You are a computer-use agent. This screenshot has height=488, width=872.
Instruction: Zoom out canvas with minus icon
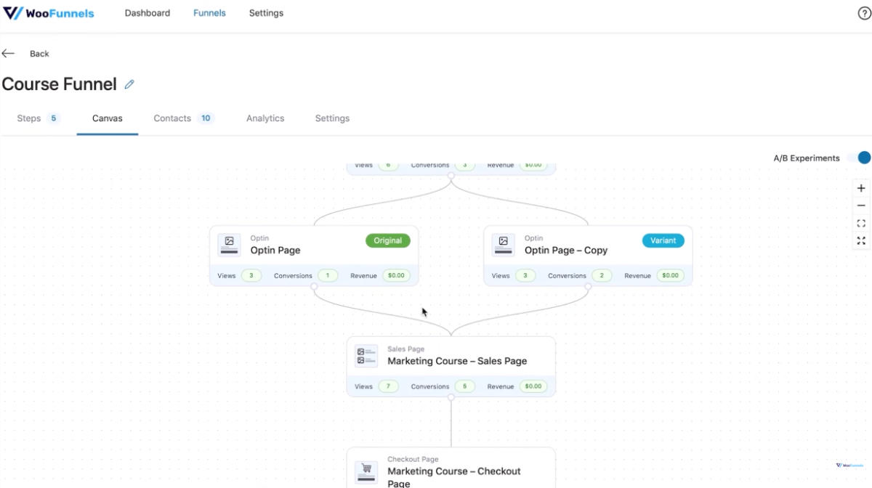pyautogui.click(x=861, y=206)
